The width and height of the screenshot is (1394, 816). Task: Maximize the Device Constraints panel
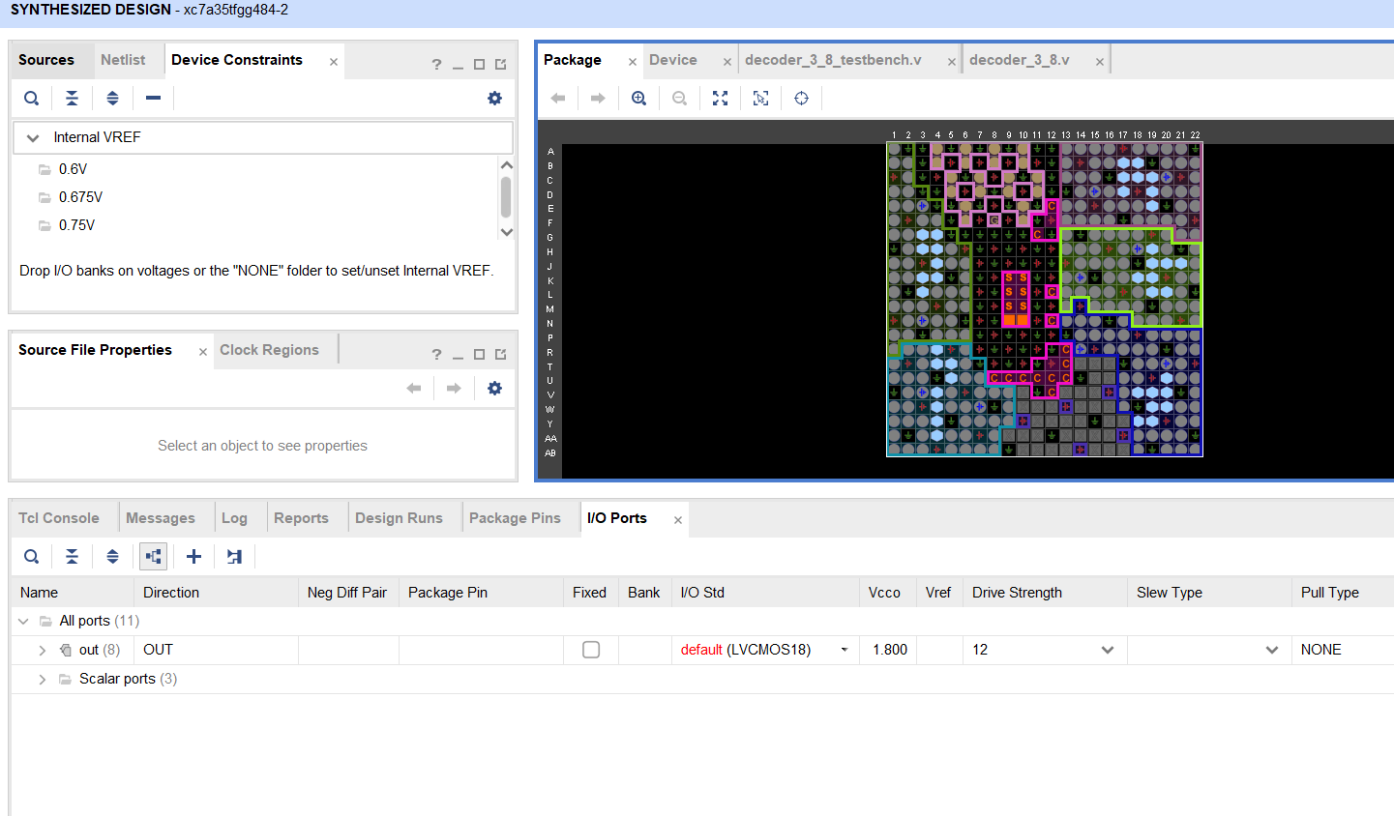coord(479,64)
